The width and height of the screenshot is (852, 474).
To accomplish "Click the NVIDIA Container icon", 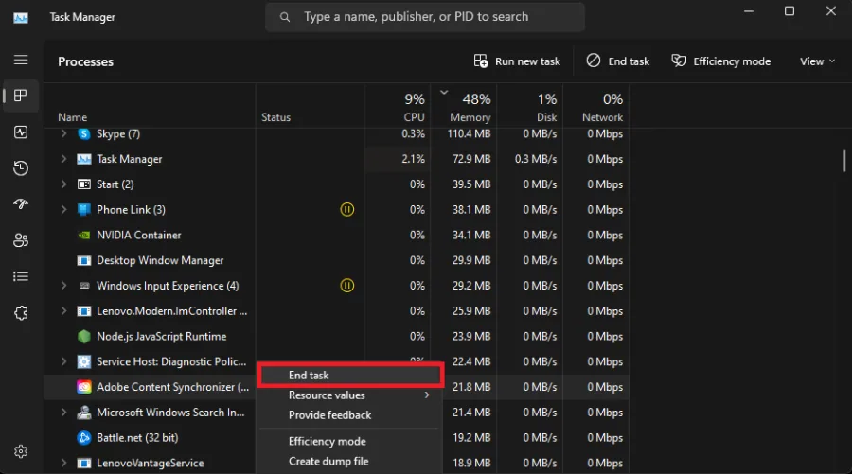I will [x=83, y=235].
